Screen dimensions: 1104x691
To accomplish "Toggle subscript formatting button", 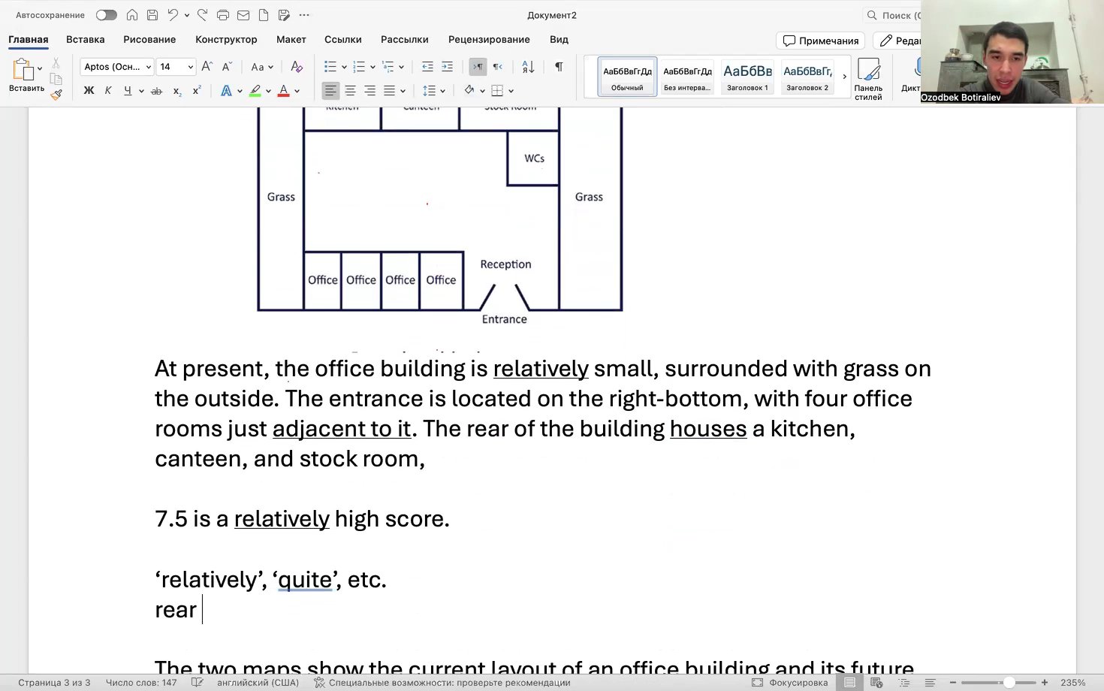I will [177, 91].
